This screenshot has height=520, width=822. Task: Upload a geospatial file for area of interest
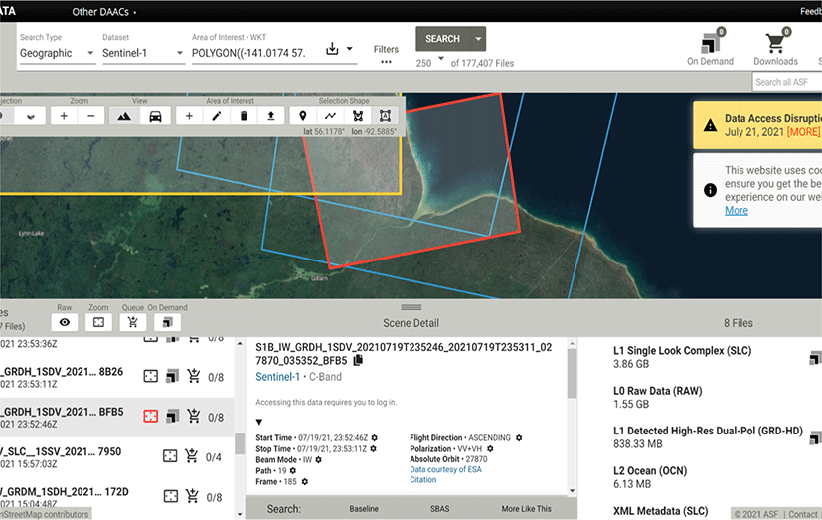[271, 116]
